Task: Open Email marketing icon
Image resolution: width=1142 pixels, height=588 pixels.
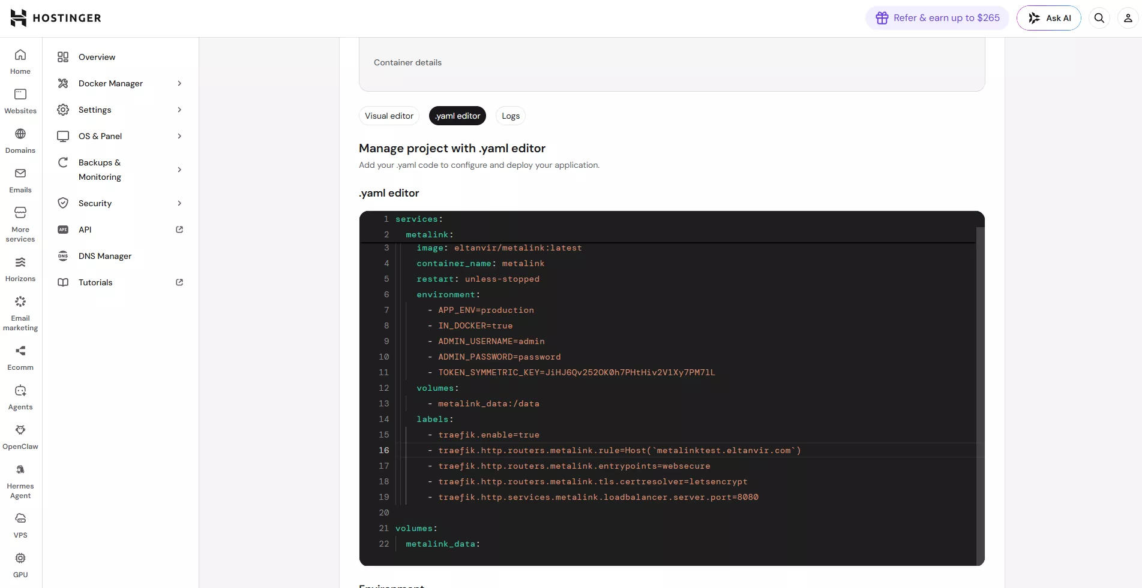Action: point(20,301)
